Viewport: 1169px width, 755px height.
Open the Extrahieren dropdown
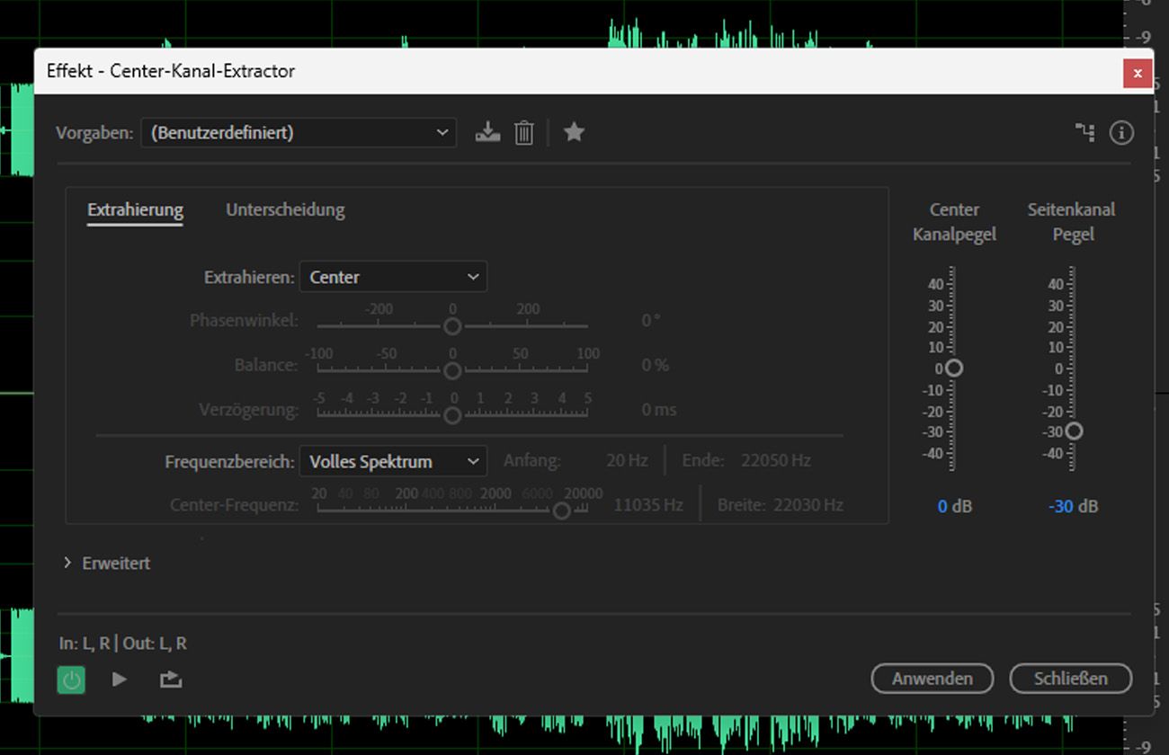(393, 277)
